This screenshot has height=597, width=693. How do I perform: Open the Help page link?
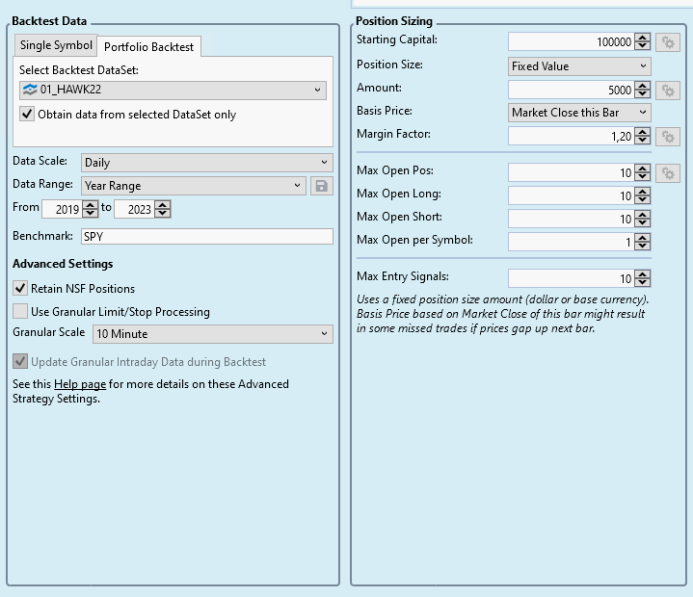pos(80,384)
